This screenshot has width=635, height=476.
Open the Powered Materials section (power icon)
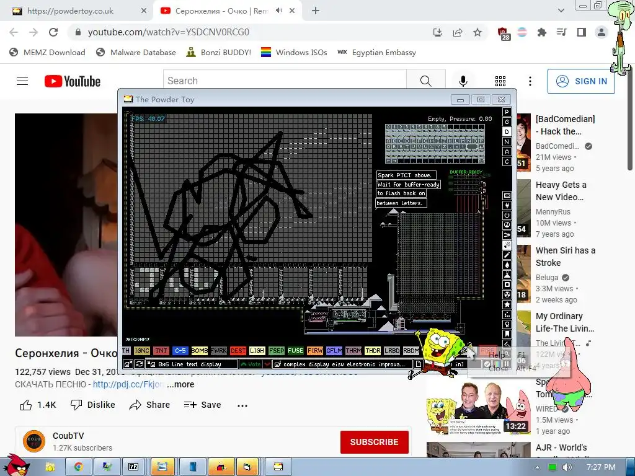point(507,215)
